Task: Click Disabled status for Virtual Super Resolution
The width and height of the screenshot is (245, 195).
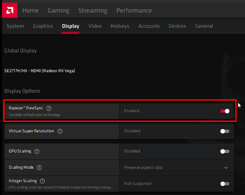Action: (132, 131)
